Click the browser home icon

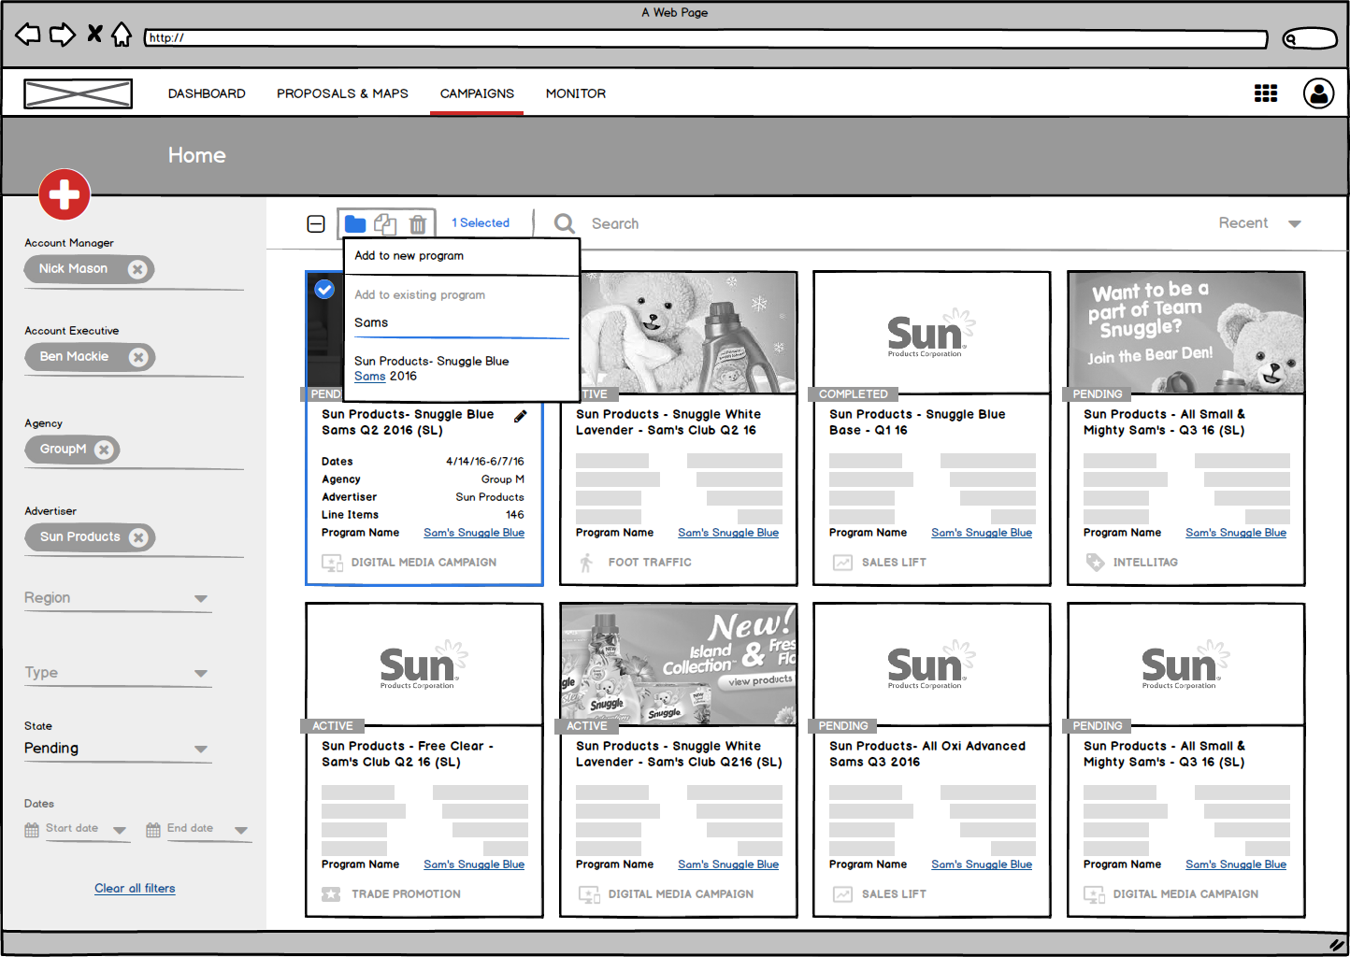(122, 36)
